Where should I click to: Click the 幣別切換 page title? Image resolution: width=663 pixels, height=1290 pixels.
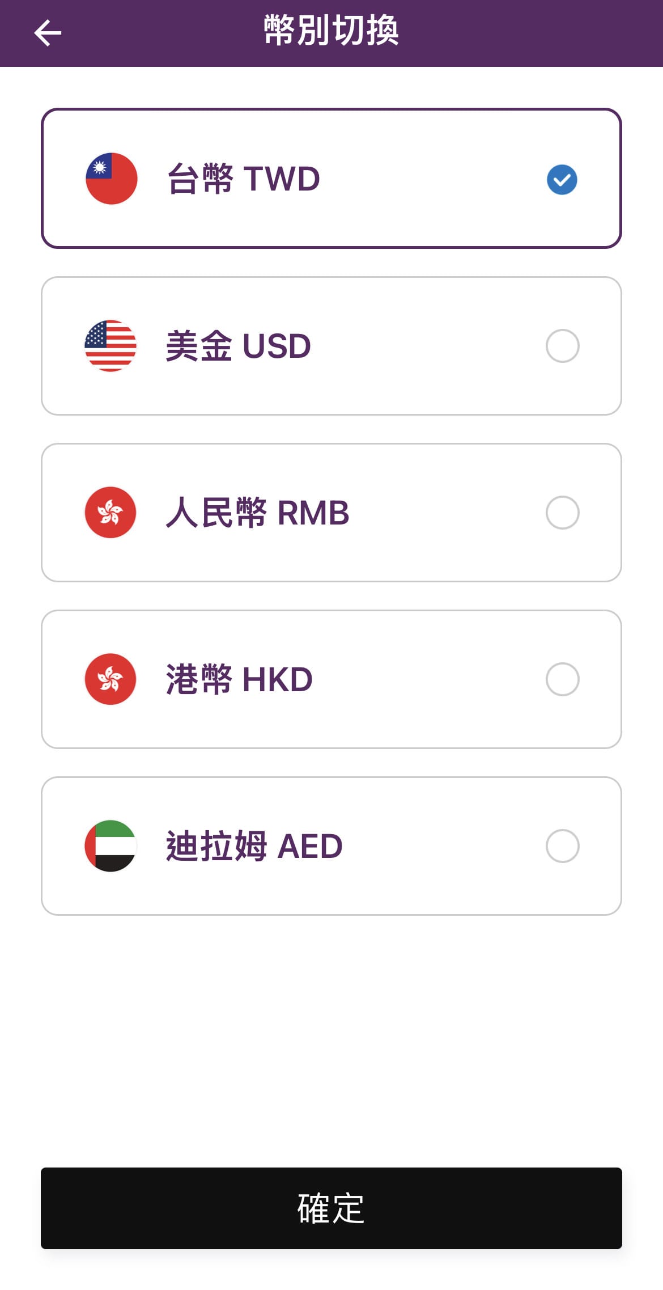pyautogui.click(x=331, y=31)
